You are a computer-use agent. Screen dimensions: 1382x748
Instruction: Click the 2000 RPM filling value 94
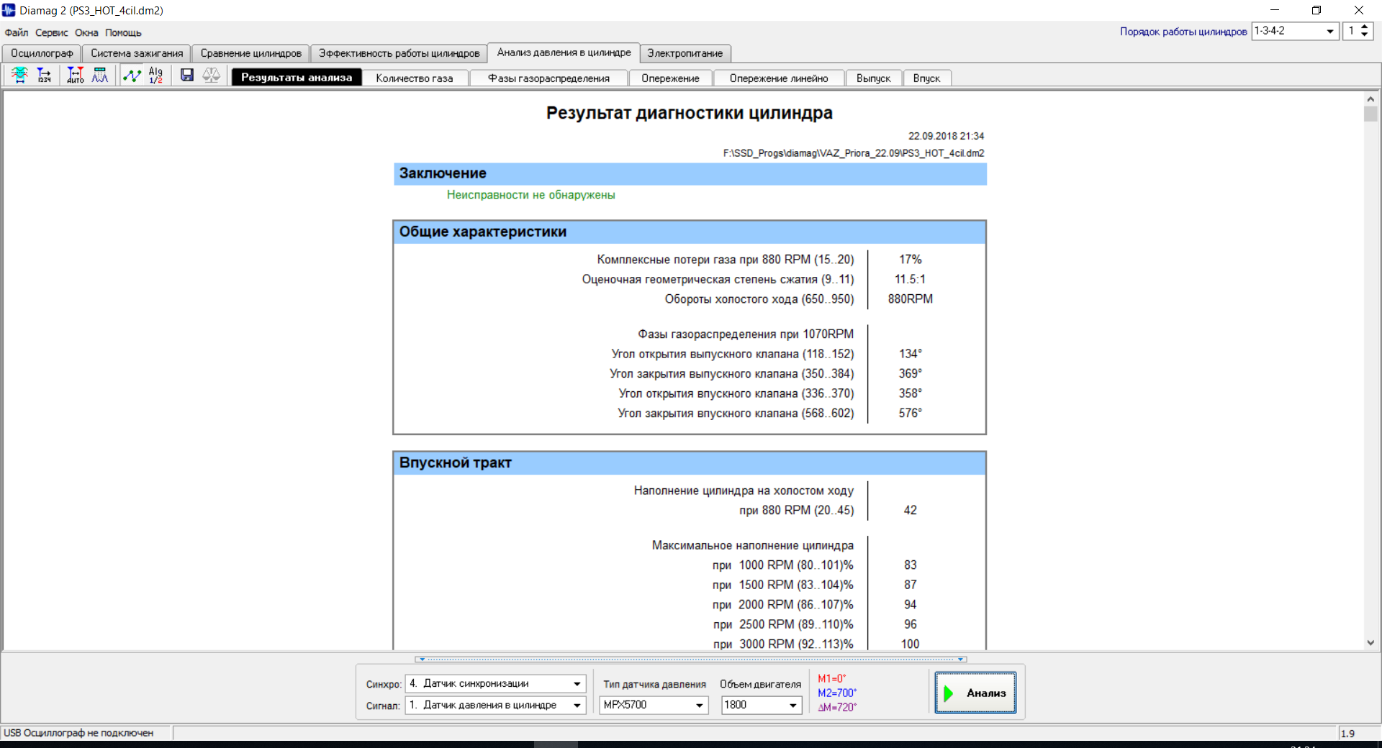pos(910,605)
